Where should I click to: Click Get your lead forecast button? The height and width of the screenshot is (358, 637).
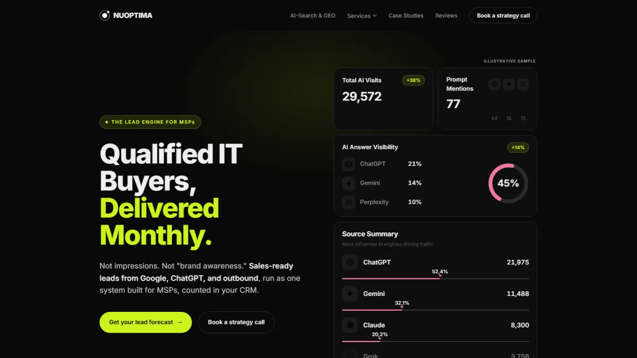point(145,322)
